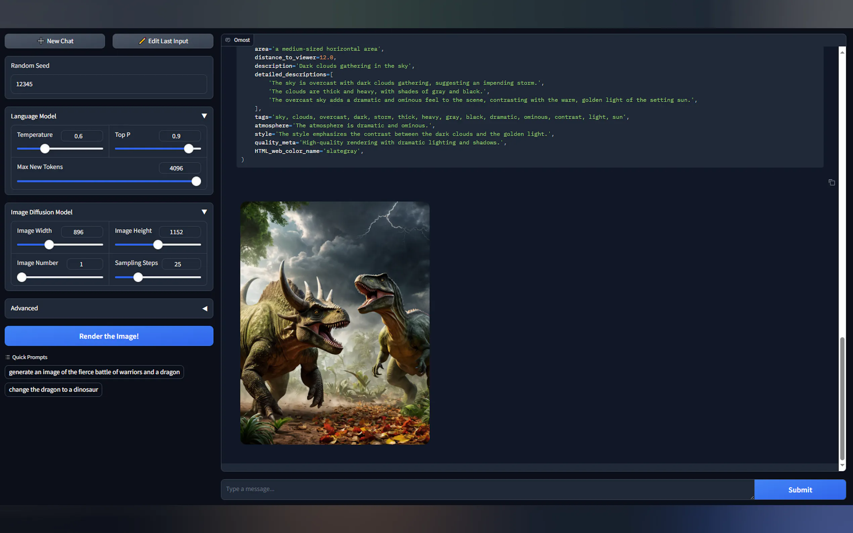Click the scrollbar down arrow in chat
Screen dimensions: 853x533
click(842, 465)
